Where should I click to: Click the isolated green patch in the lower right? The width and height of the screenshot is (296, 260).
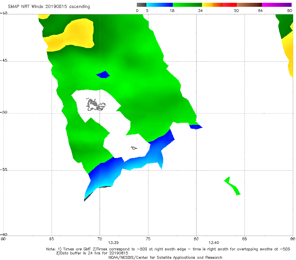[x=232, y=186]
